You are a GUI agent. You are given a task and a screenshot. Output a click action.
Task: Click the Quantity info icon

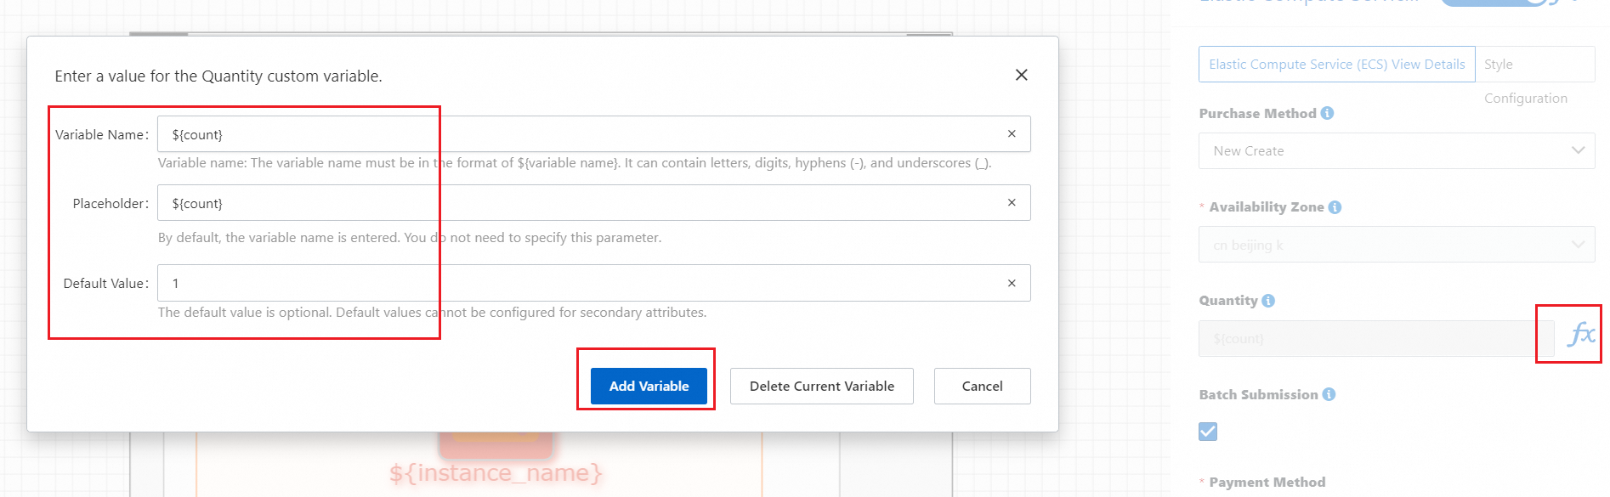pyautogui.click(x=1268, y=301)
